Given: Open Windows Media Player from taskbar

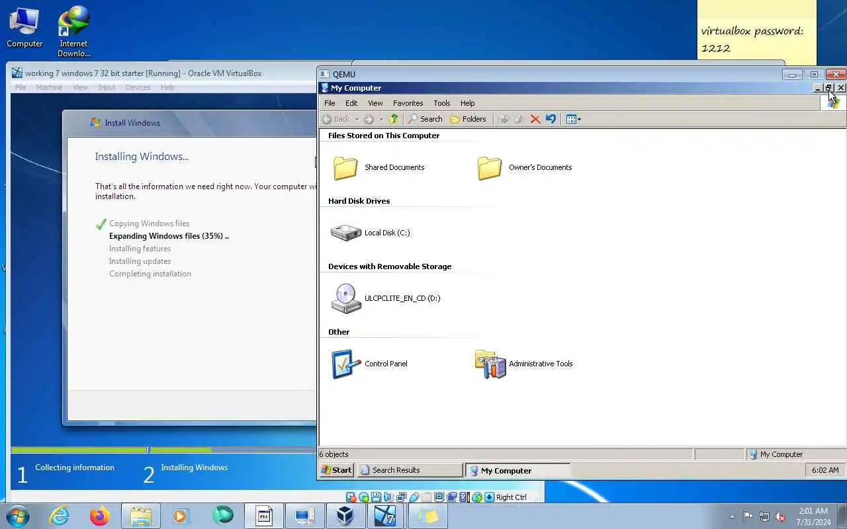Looking at the screenshot, I should pos(181,516).
